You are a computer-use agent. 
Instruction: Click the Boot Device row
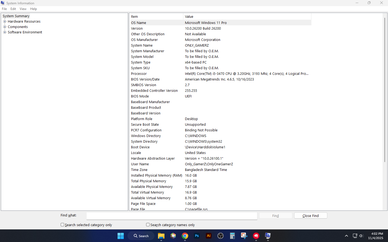point(220,147)
